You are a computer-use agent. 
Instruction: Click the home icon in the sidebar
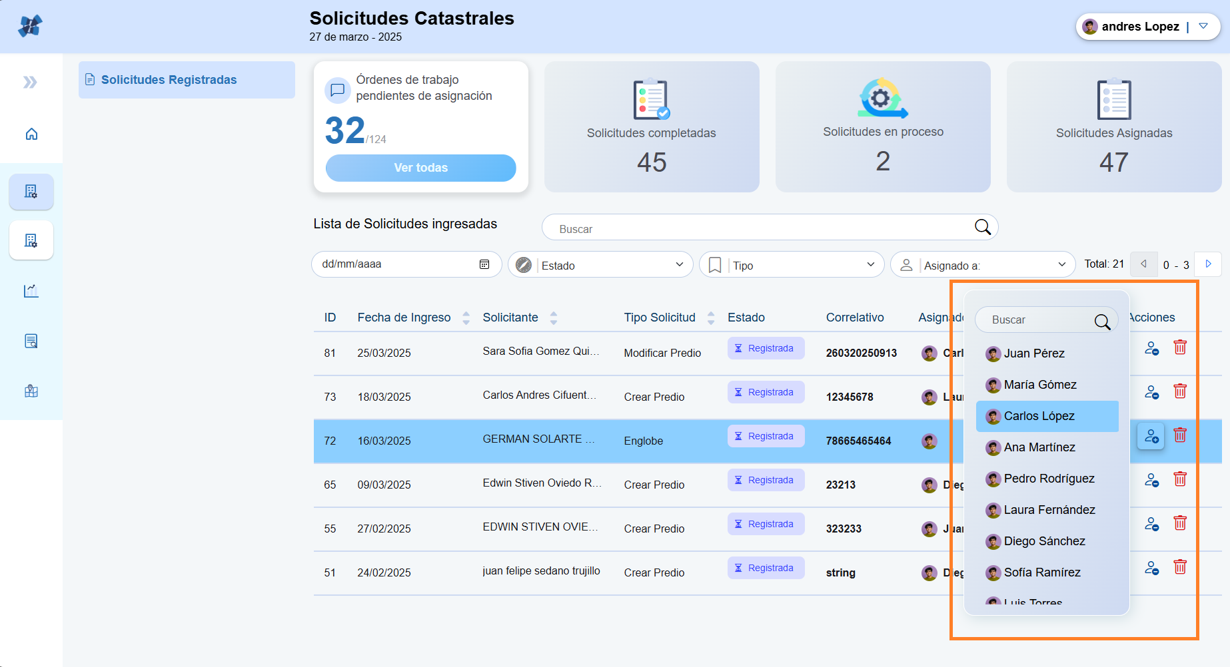pos(31,134)
